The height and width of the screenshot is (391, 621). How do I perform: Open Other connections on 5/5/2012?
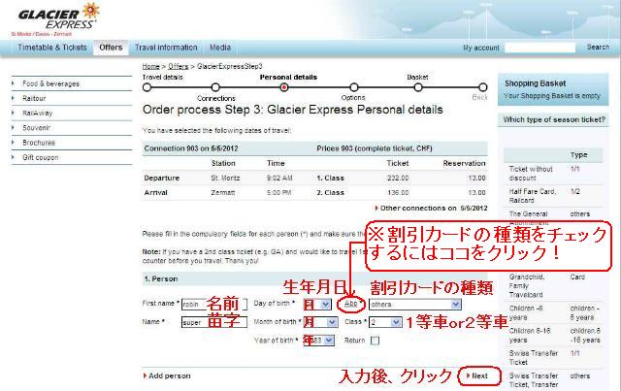point(431,208)
